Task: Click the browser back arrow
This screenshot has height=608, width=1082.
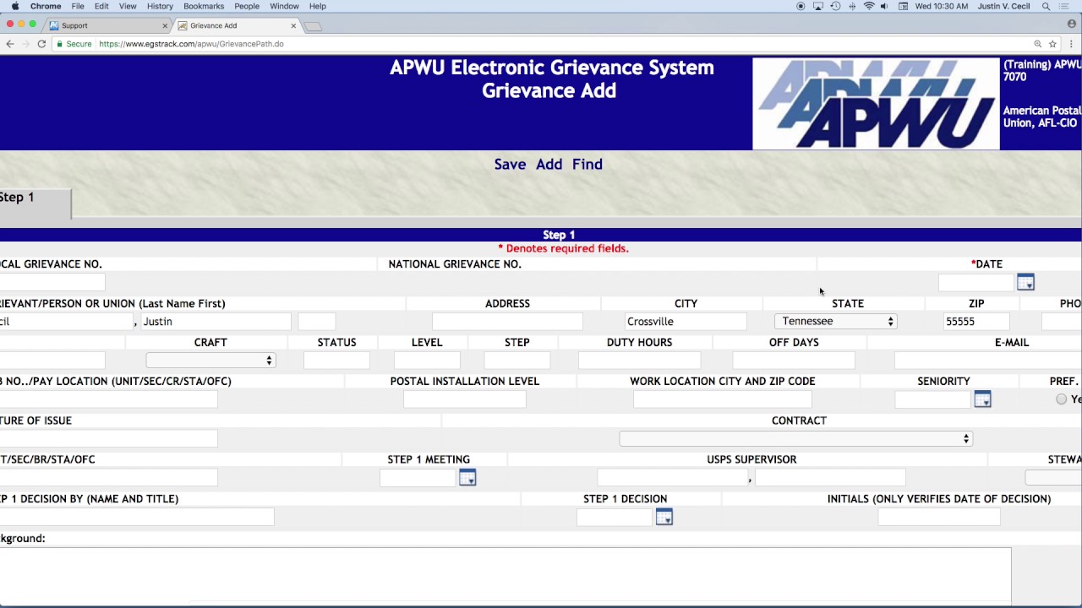Action: (x=10, y=44)
